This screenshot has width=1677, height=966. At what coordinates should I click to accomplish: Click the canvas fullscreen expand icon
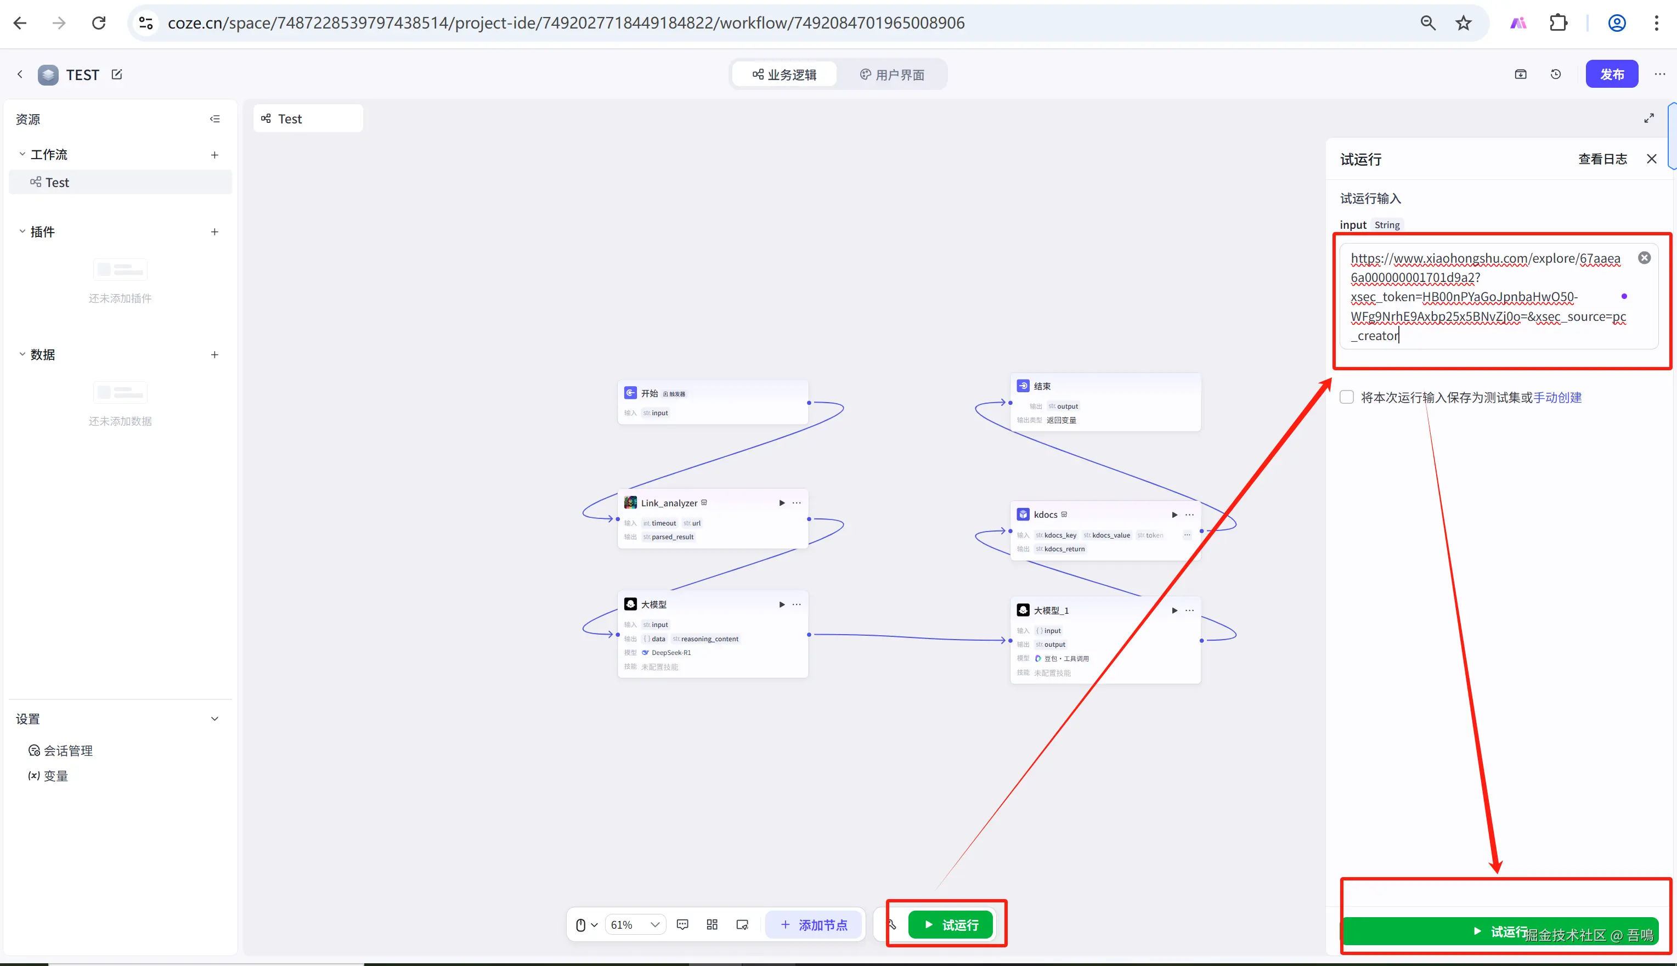click(x=1648, y=118)
